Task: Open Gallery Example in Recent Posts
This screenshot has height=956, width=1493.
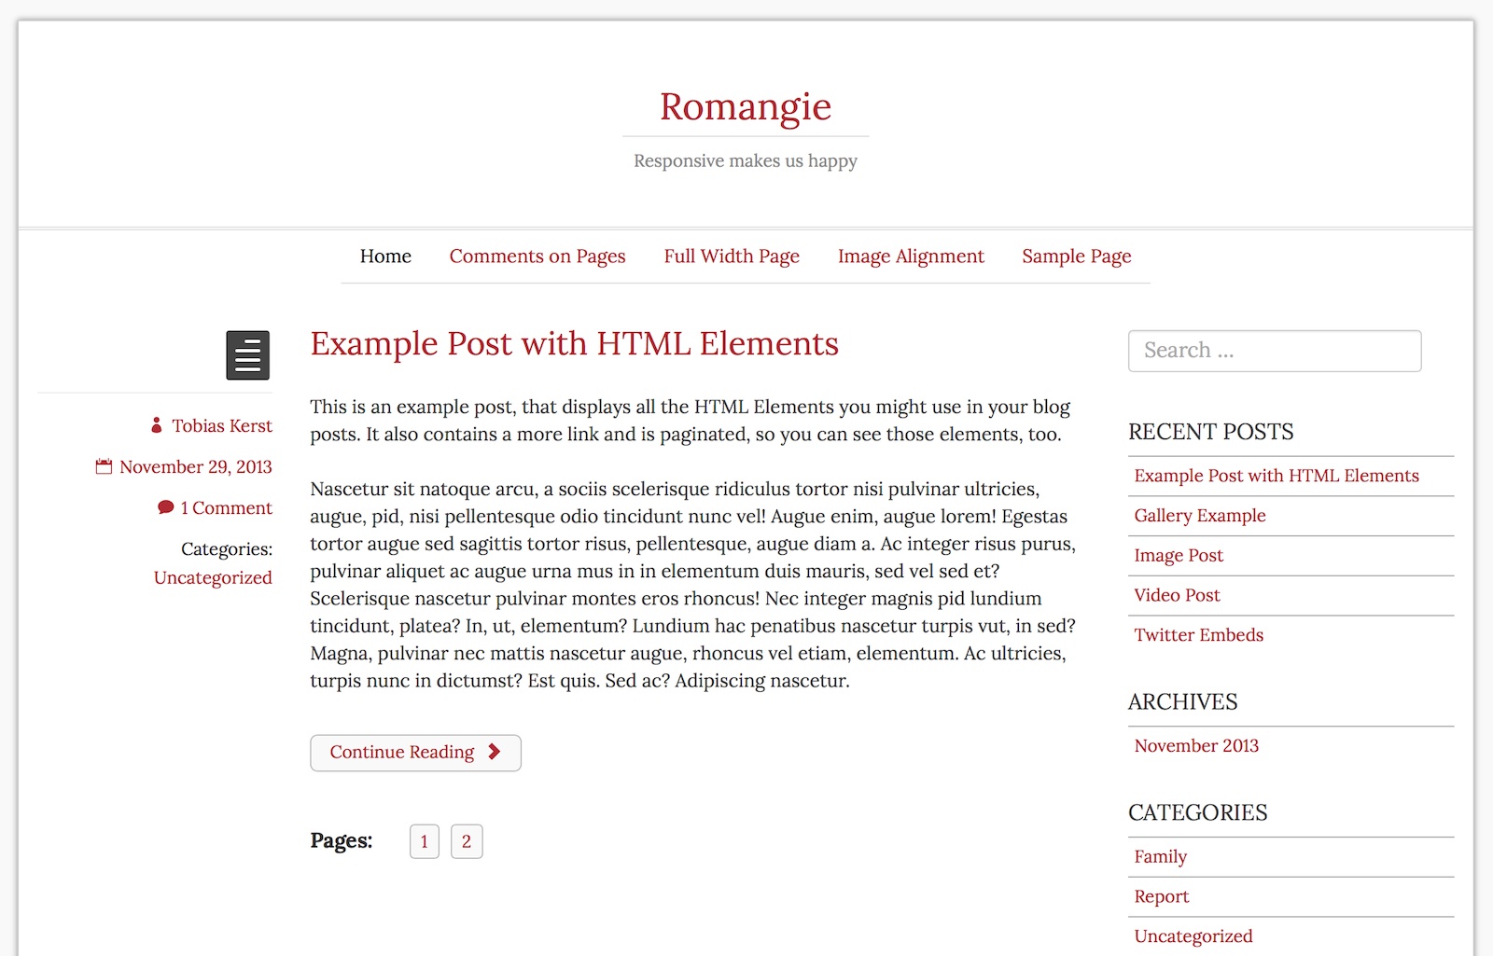Action: (x=1200, y=516)
